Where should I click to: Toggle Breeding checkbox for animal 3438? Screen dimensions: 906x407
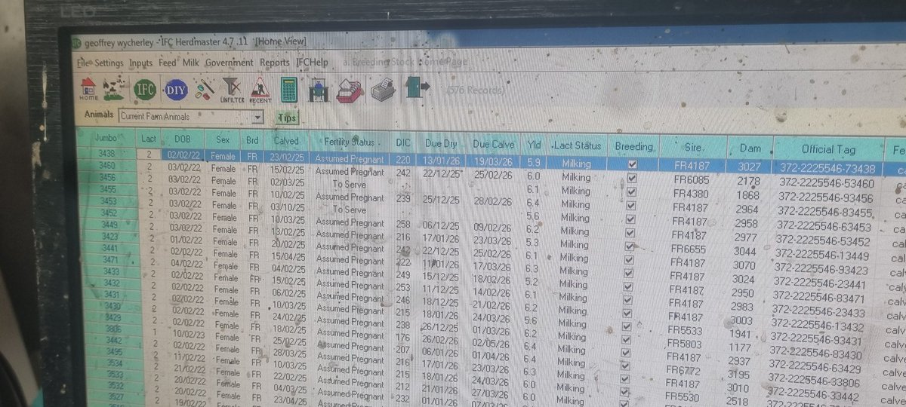point(633,164)
